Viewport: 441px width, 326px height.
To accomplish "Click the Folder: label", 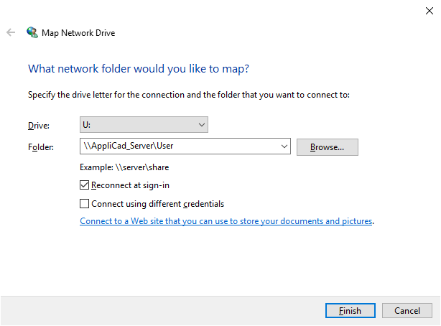I will click(x=41, y=147).
